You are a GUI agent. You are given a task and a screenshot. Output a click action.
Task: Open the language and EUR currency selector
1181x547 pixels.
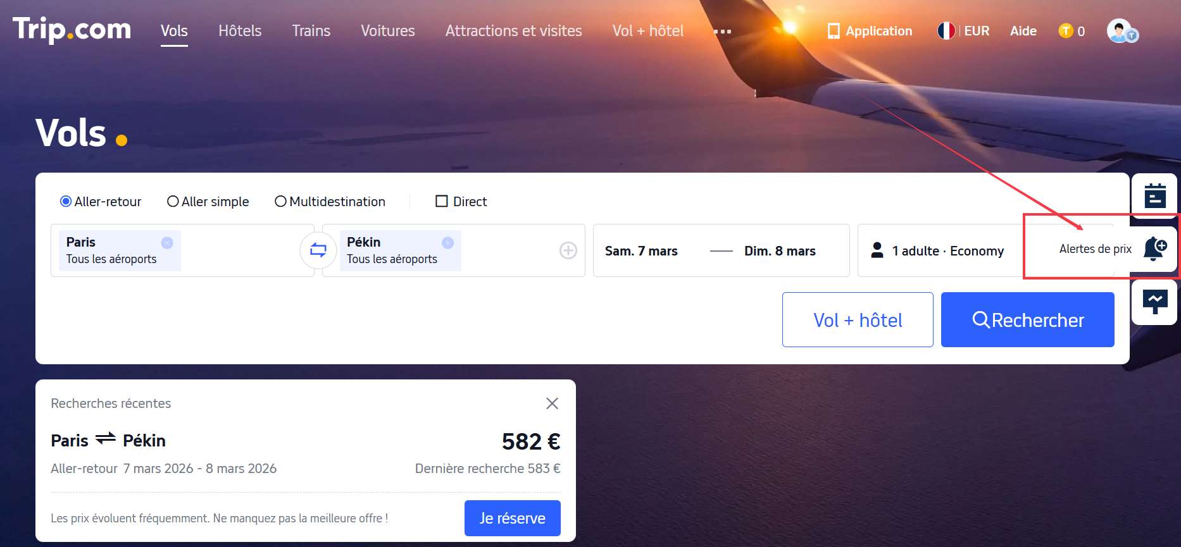click(x=963, y=31)
